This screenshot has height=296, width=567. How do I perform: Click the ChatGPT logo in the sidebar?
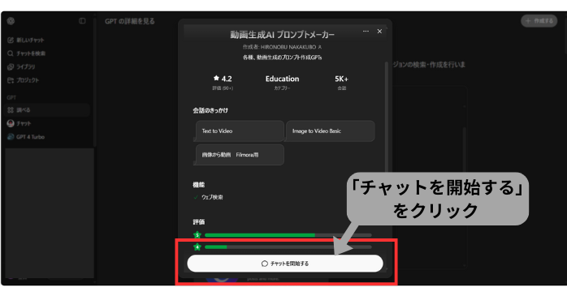11,21
